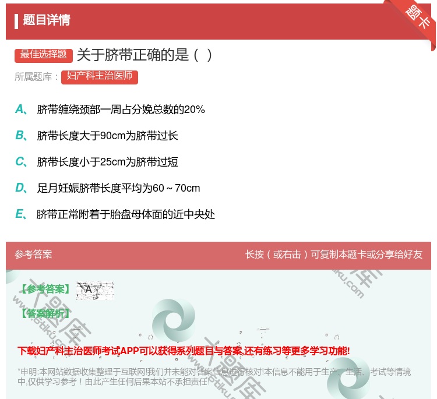
Task: Click the 【答案解析】 label
Action: 45,314
